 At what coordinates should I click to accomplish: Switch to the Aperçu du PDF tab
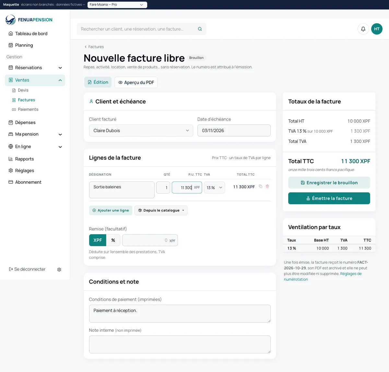click(136, 82)
